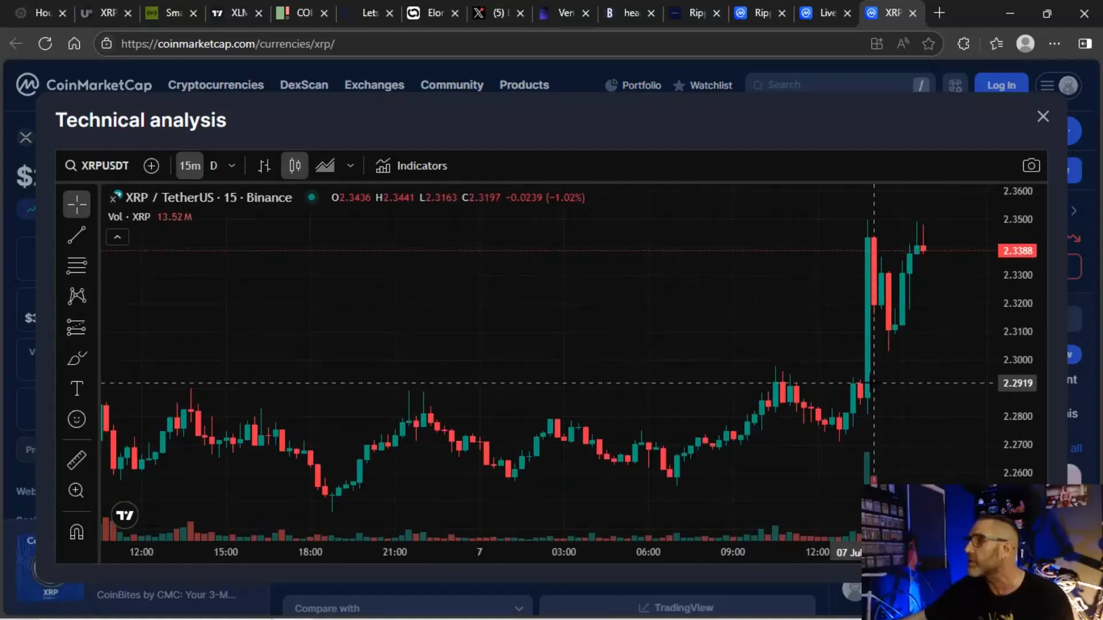1103x620 pixels.
Task: Select the Text annotation tool
Action: (x=76, y=389)
